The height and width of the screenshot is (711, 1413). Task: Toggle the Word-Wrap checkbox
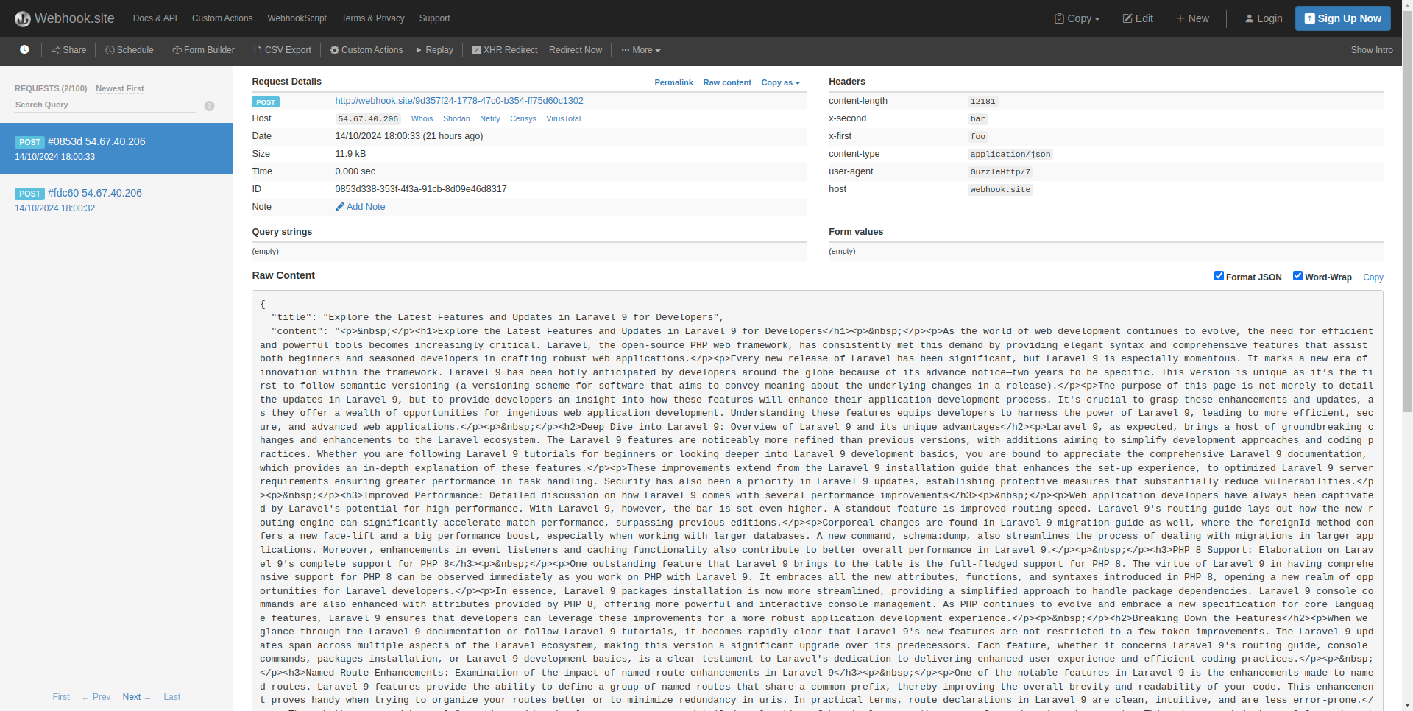point(1297,276)
